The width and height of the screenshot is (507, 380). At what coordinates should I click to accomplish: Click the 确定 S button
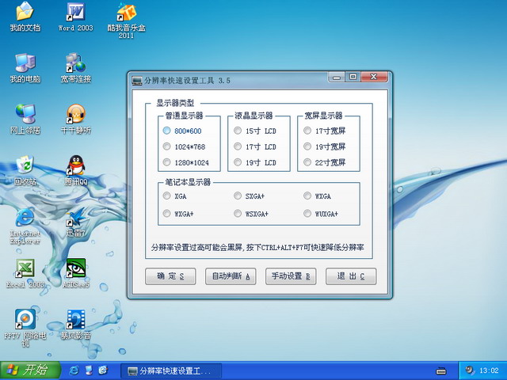170,276
